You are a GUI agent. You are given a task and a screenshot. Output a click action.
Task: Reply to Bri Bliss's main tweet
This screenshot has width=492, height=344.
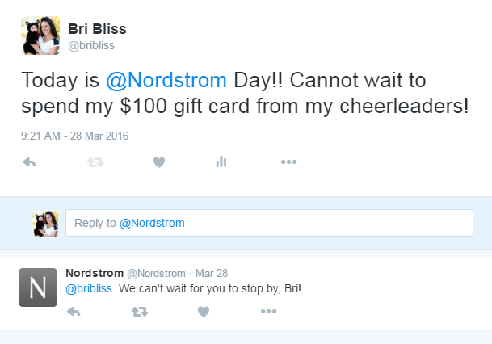(x=30, y=162)
